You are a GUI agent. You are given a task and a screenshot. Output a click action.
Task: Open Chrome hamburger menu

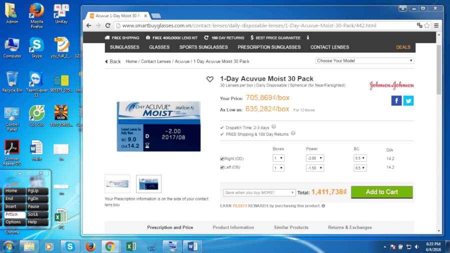coord(436,25)
